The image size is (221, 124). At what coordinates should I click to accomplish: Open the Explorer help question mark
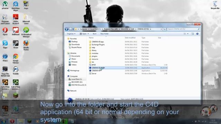tap(197, 34)
